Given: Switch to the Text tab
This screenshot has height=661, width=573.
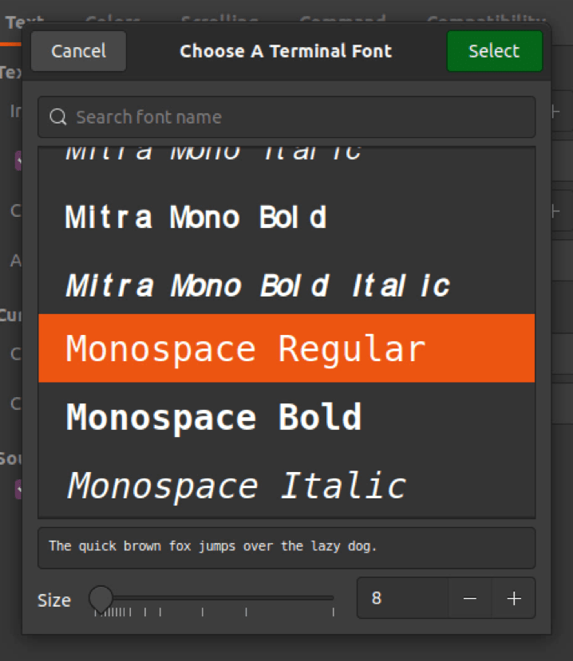Looking at the screenshot, I should coord(24,22).
